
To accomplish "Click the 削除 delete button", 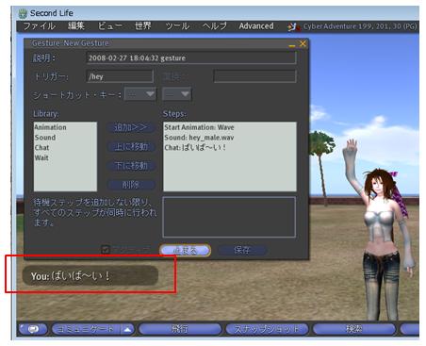I will (131, 185).
